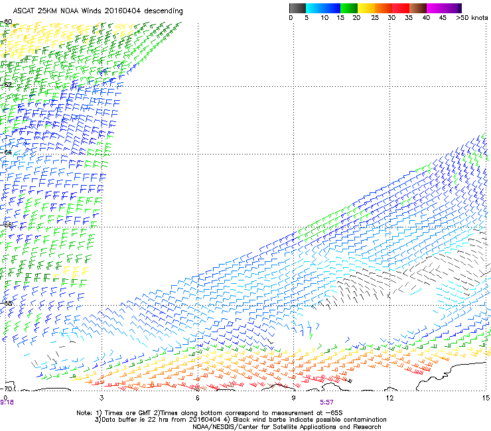Click the '35' legend scale label
The width and height of the screenshot is (491, 431).
[409, 18]
